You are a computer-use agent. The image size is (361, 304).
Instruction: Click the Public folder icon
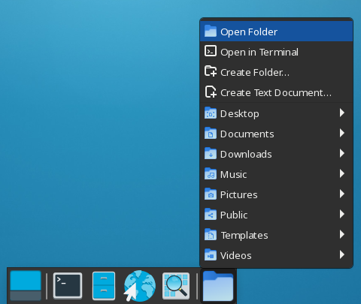(x=211, y=215)
